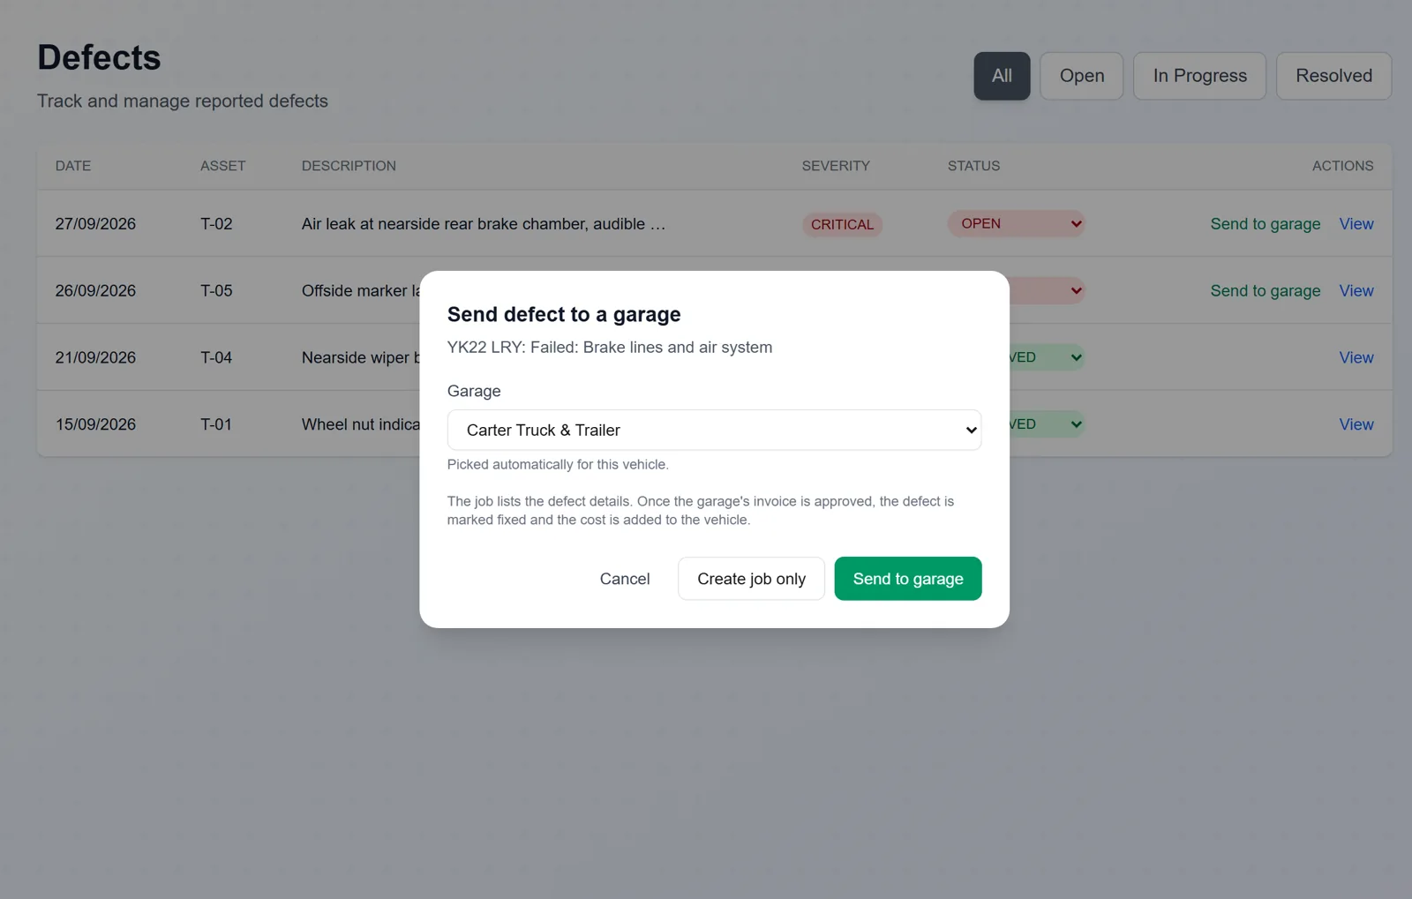Click the CRITICAL severity badge

842,224
